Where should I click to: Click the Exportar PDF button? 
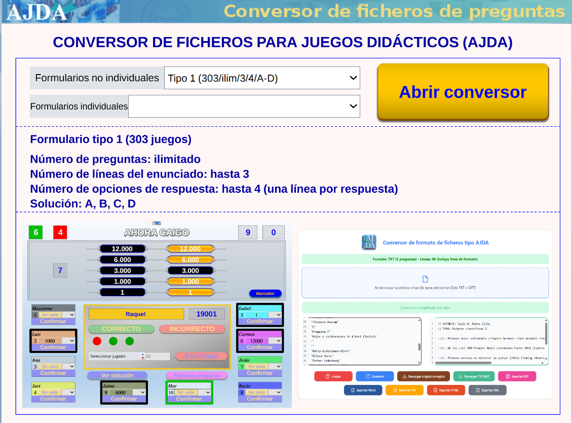pyautogui.click(x=517, y=376)
